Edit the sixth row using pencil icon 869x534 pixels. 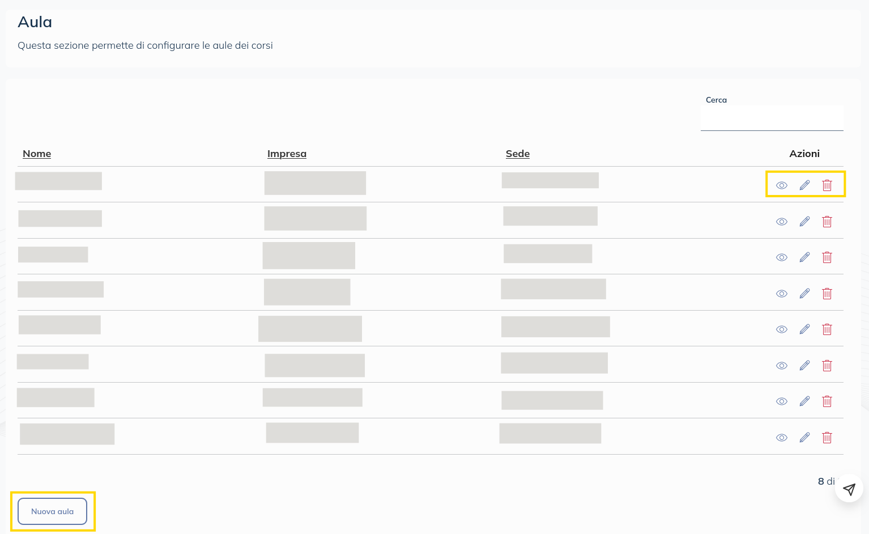tap(804, 366)
